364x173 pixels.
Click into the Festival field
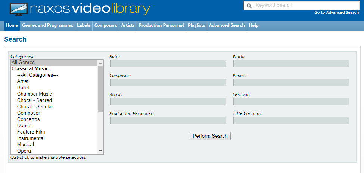(291, 101)
